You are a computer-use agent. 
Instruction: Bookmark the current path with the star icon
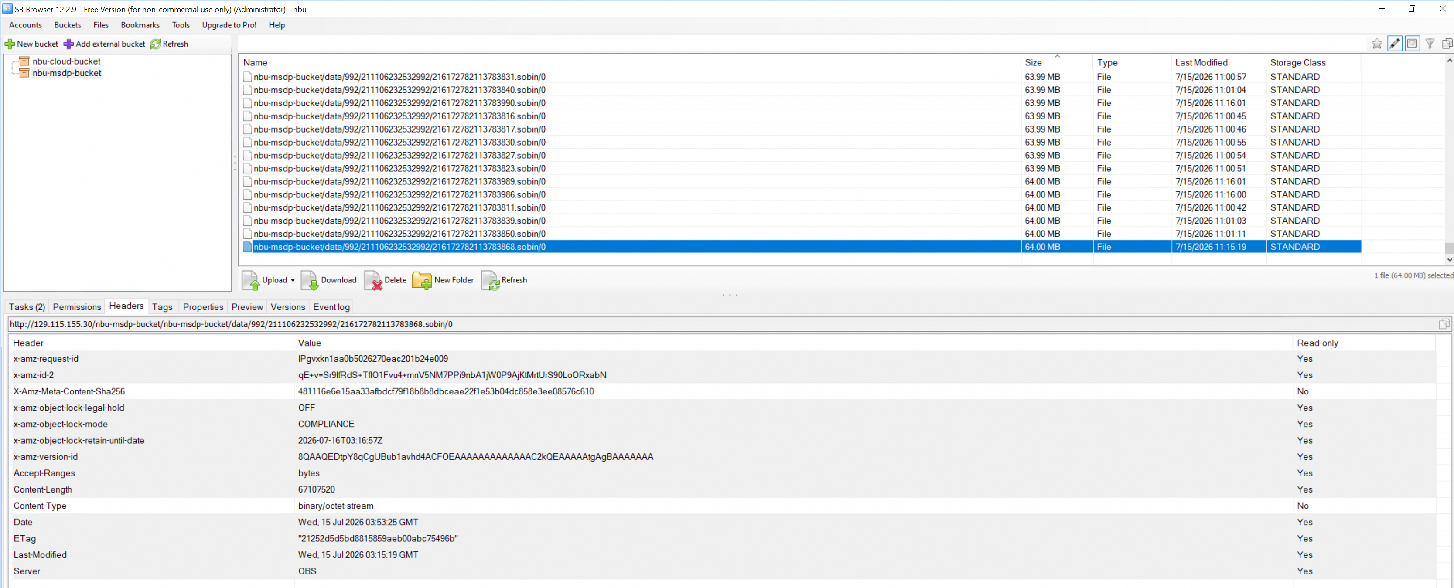tap(1377, 44)
